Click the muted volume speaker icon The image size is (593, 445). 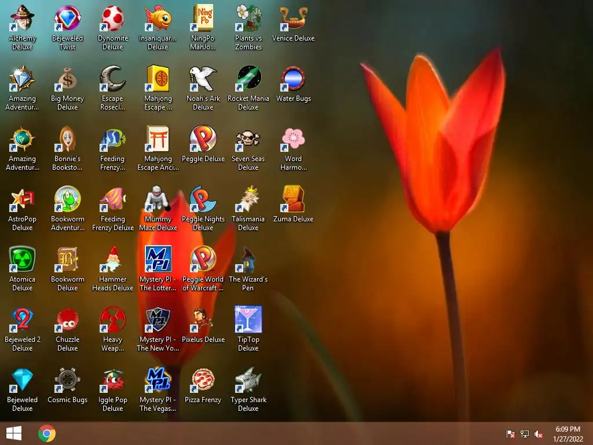[539, 433]
